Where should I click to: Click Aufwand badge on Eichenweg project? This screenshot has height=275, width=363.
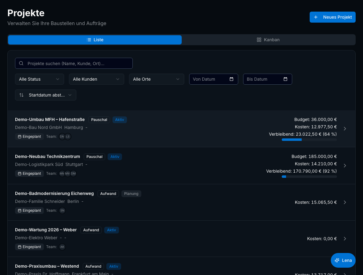pos(108,193)
